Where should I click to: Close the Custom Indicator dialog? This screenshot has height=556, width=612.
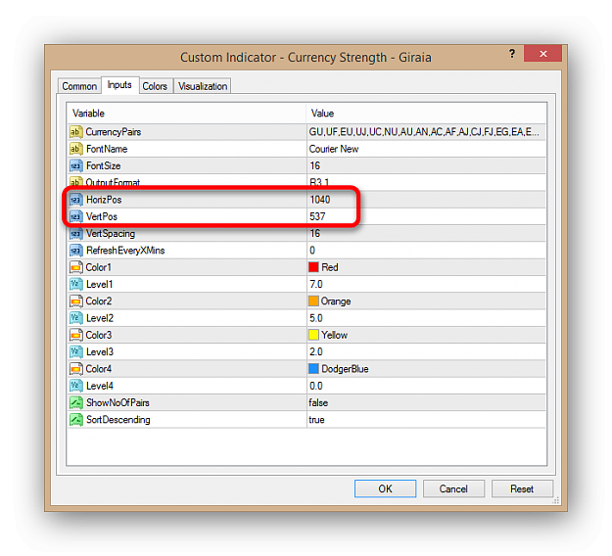coord(542,54)
